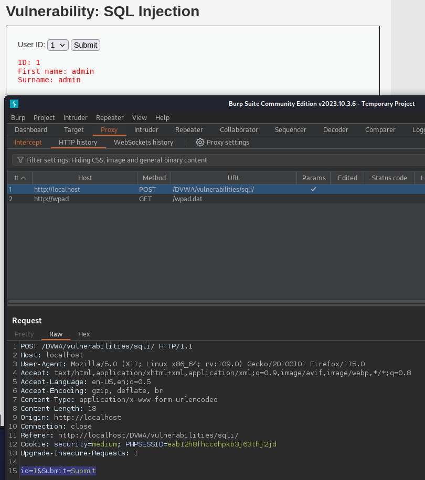
Task: Click the Burp Suite lightning logo icon
Action: (14, 104)
